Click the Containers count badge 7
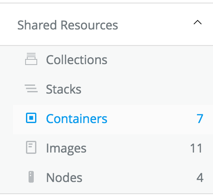This screenshot has height=195, width=213. point(200,119)
